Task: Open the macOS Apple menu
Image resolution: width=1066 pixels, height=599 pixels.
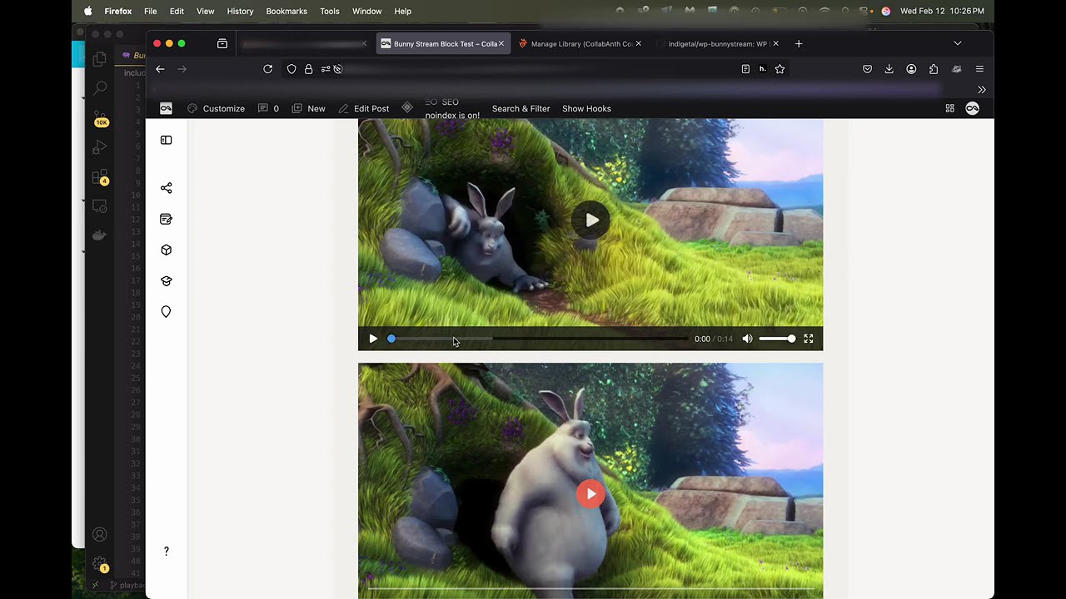Action: click(87, 11)
